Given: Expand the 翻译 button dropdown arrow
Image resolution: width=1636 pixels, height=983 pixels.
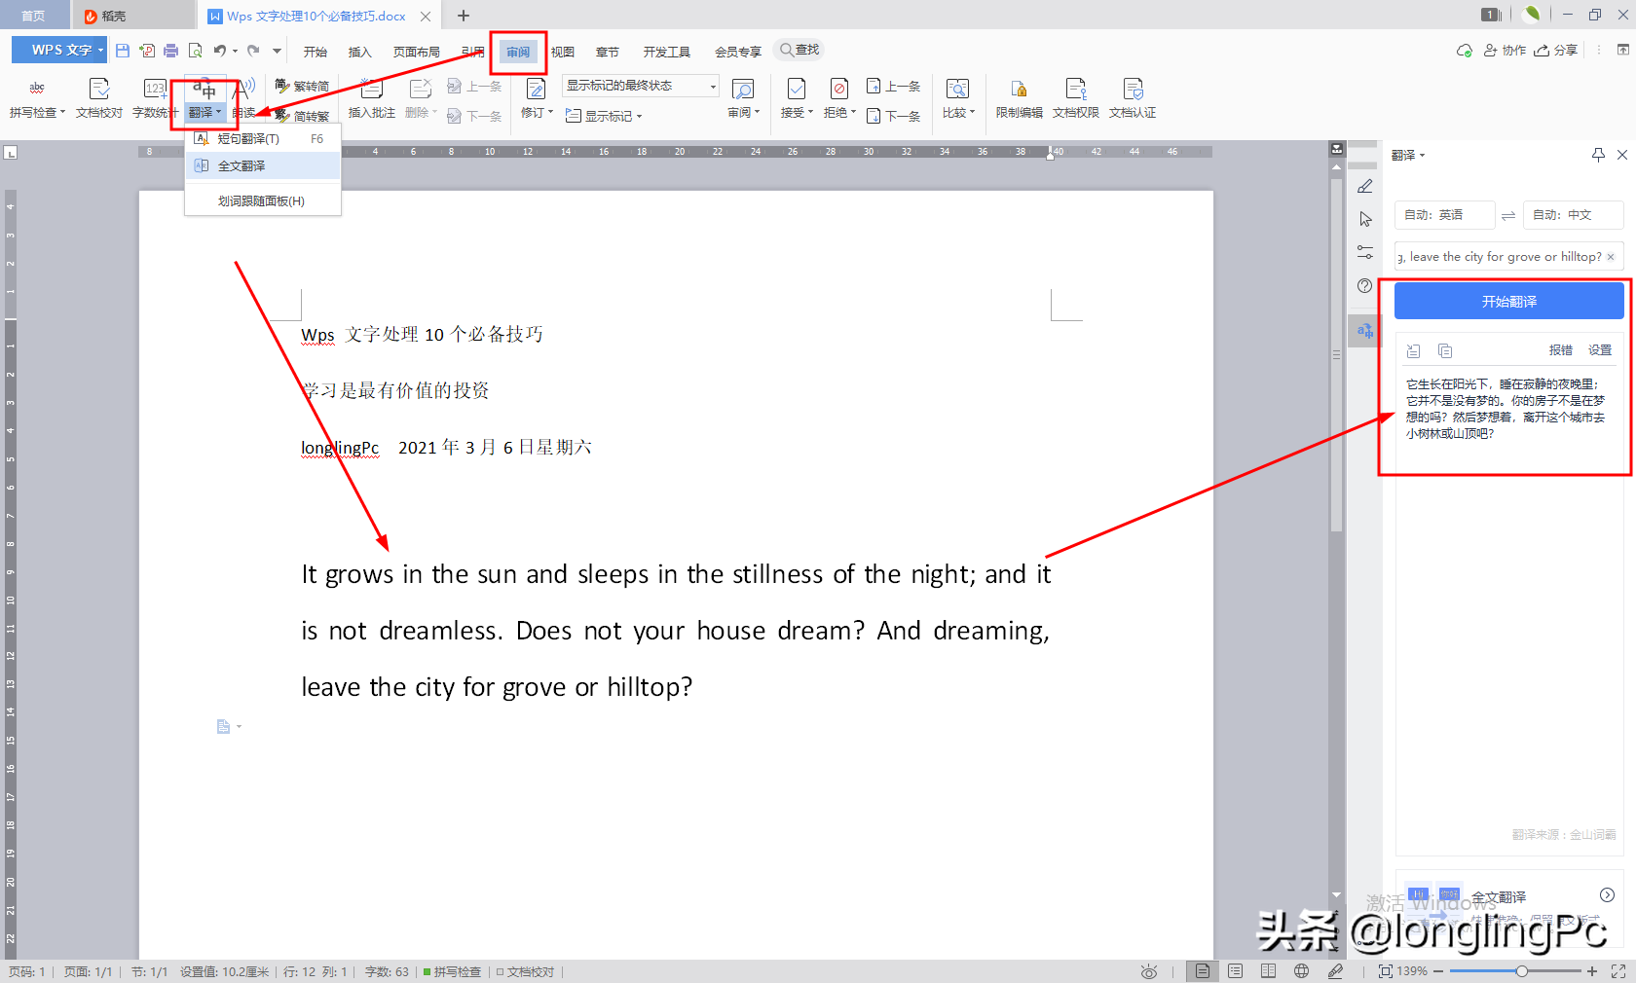Looking at the screenshot, I should 219,112.
